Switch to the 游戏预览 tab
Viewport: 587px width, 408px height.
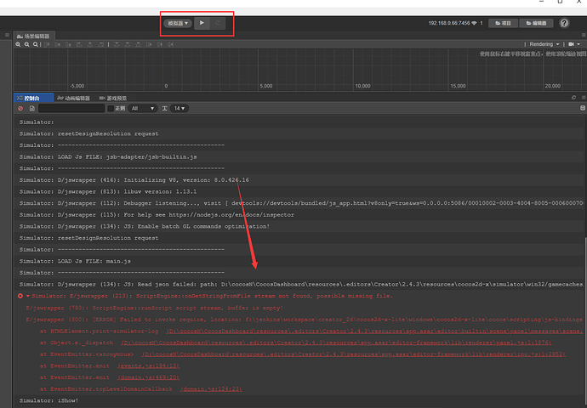113,98
